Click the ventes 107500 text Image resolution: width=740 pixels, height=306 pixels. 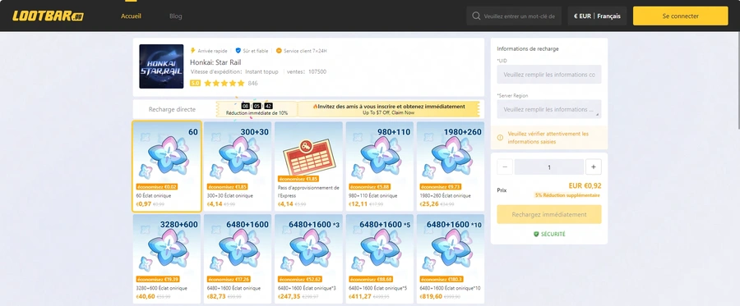307,72
